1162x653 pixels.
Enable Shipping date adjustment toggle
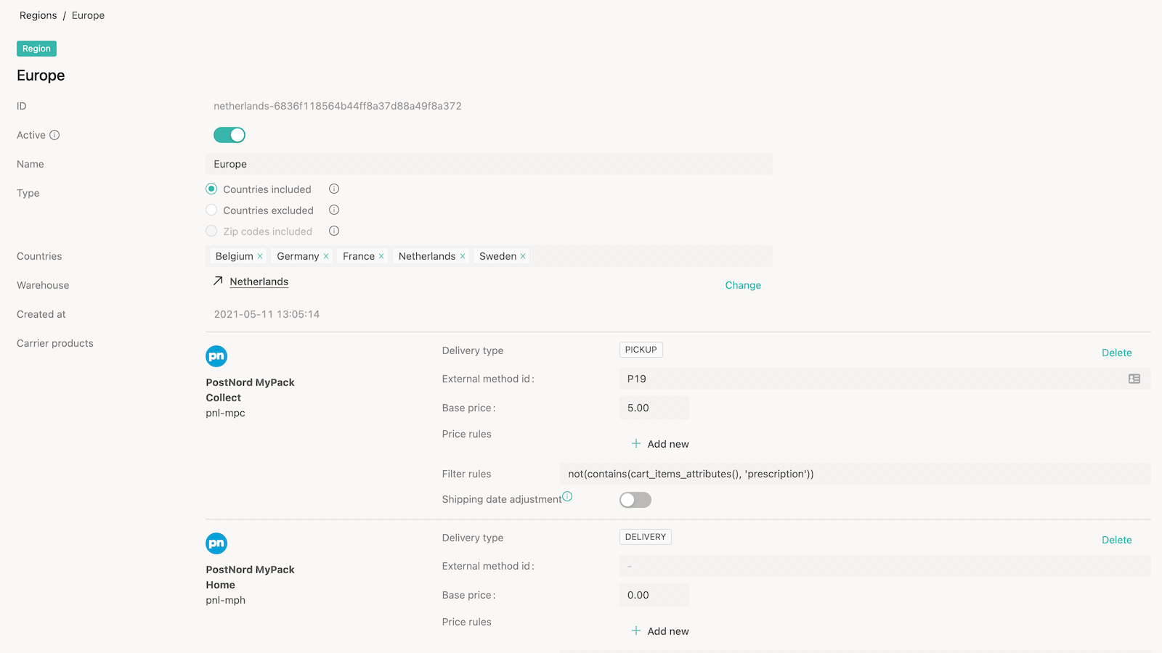[635, 500]
